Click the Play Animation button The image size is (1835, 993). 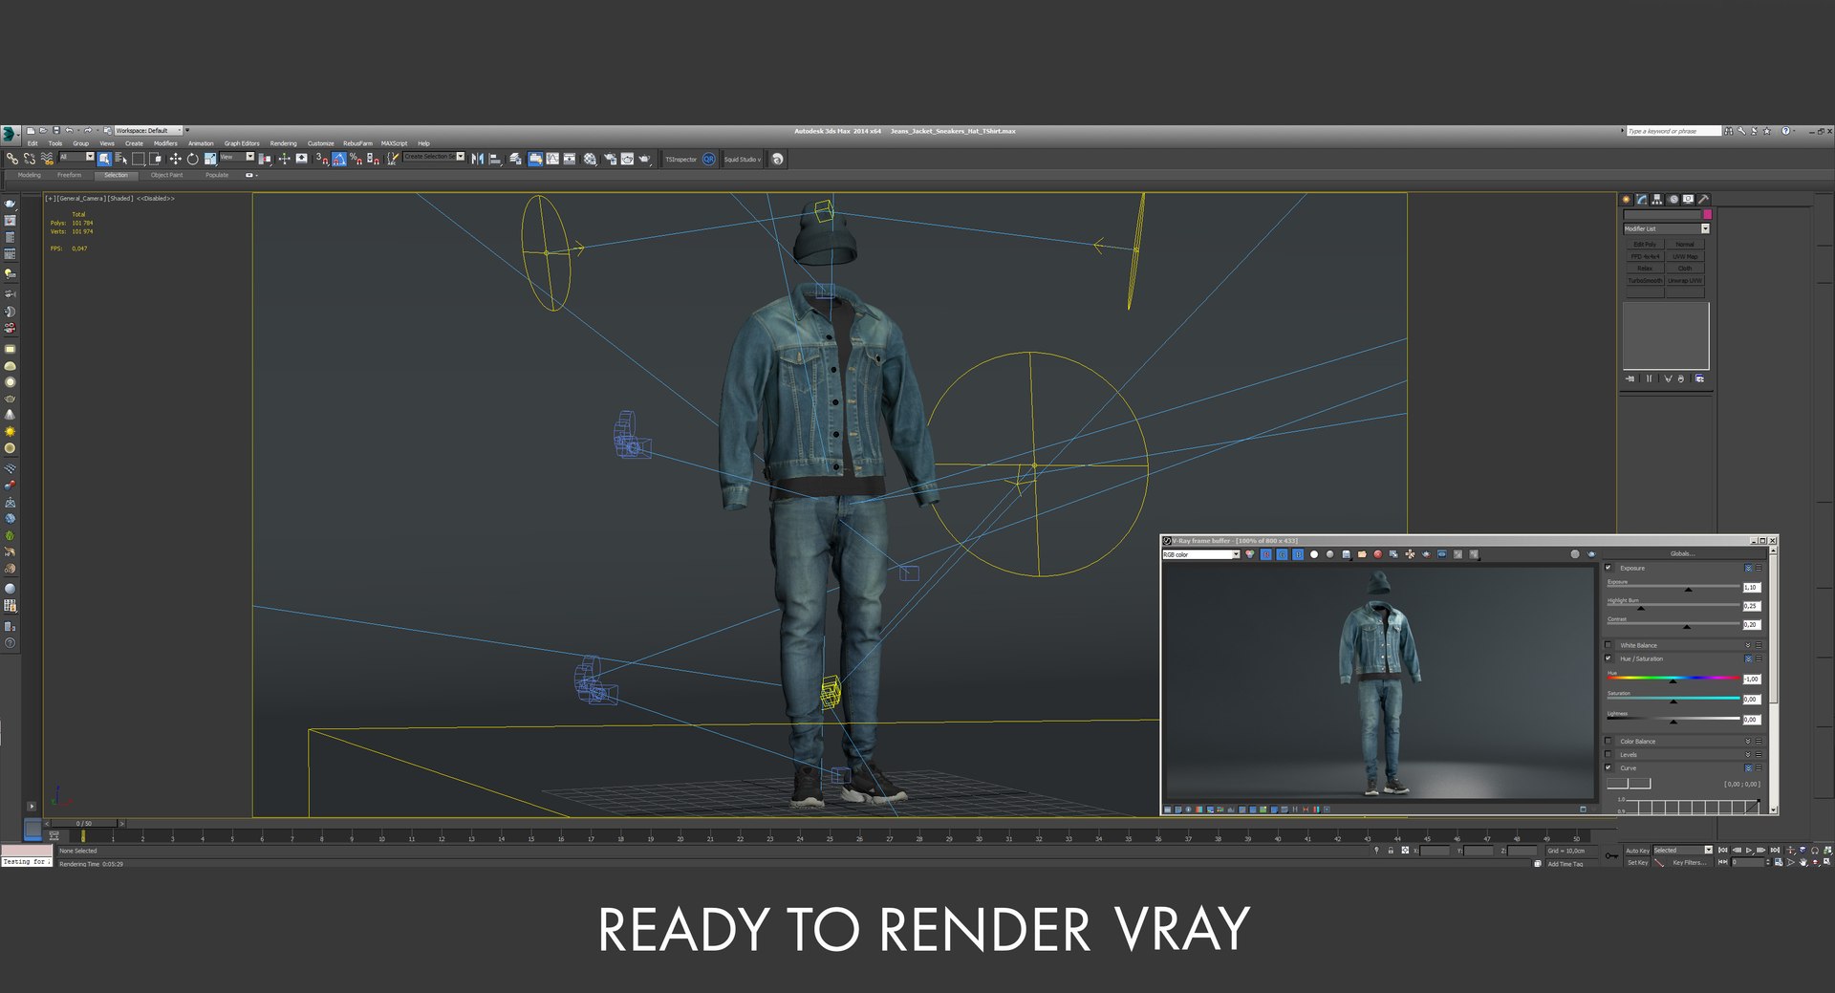1749,850
